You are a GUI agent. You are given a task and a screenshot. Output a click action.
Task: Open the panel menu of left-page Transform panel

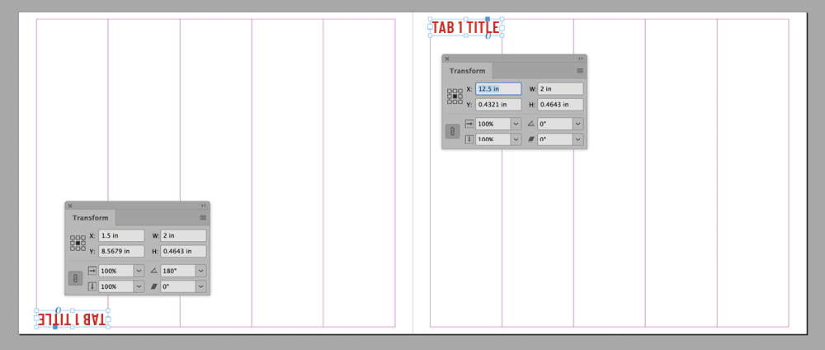[203, 218]
